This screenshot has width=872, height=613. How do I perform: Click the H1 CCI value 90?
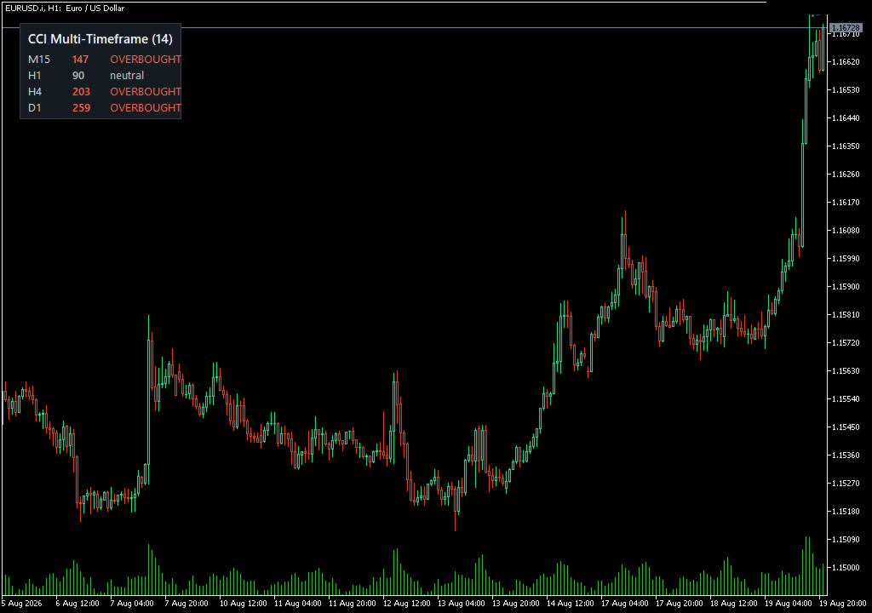[x=78, y=75]
